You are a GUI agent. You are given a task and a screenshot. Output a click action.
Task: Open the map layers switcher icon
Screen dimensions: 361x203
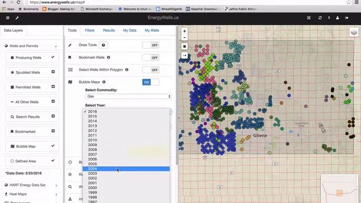click(x=354, y=32)
